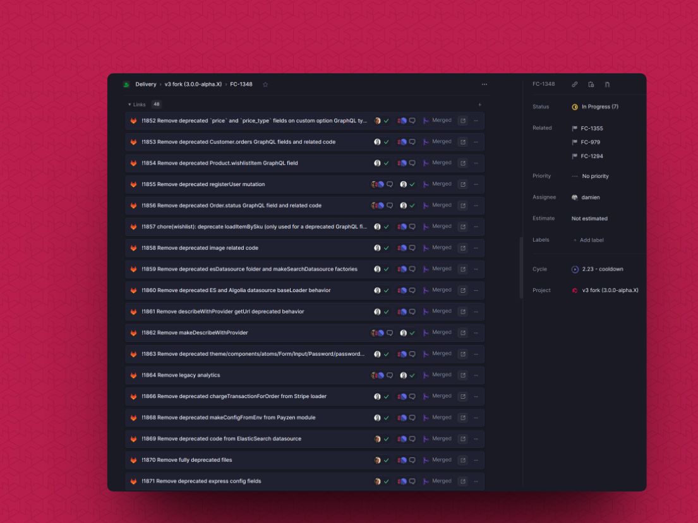The width and height of the screenshot is (698, 523).
Task: Open project v3 fork in sidebar
Action: 605,290
